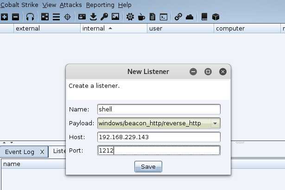Open the Help menu

[x=125, y=5]
